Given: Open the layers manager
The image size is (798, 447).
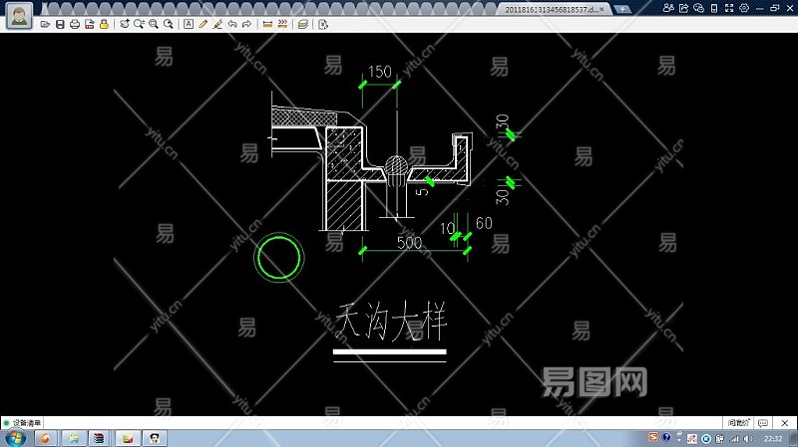Looking at the screenshot, I should [303, 24].
